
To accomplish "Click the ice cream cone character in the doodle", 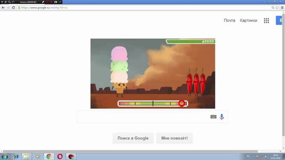I will (119, 72).
